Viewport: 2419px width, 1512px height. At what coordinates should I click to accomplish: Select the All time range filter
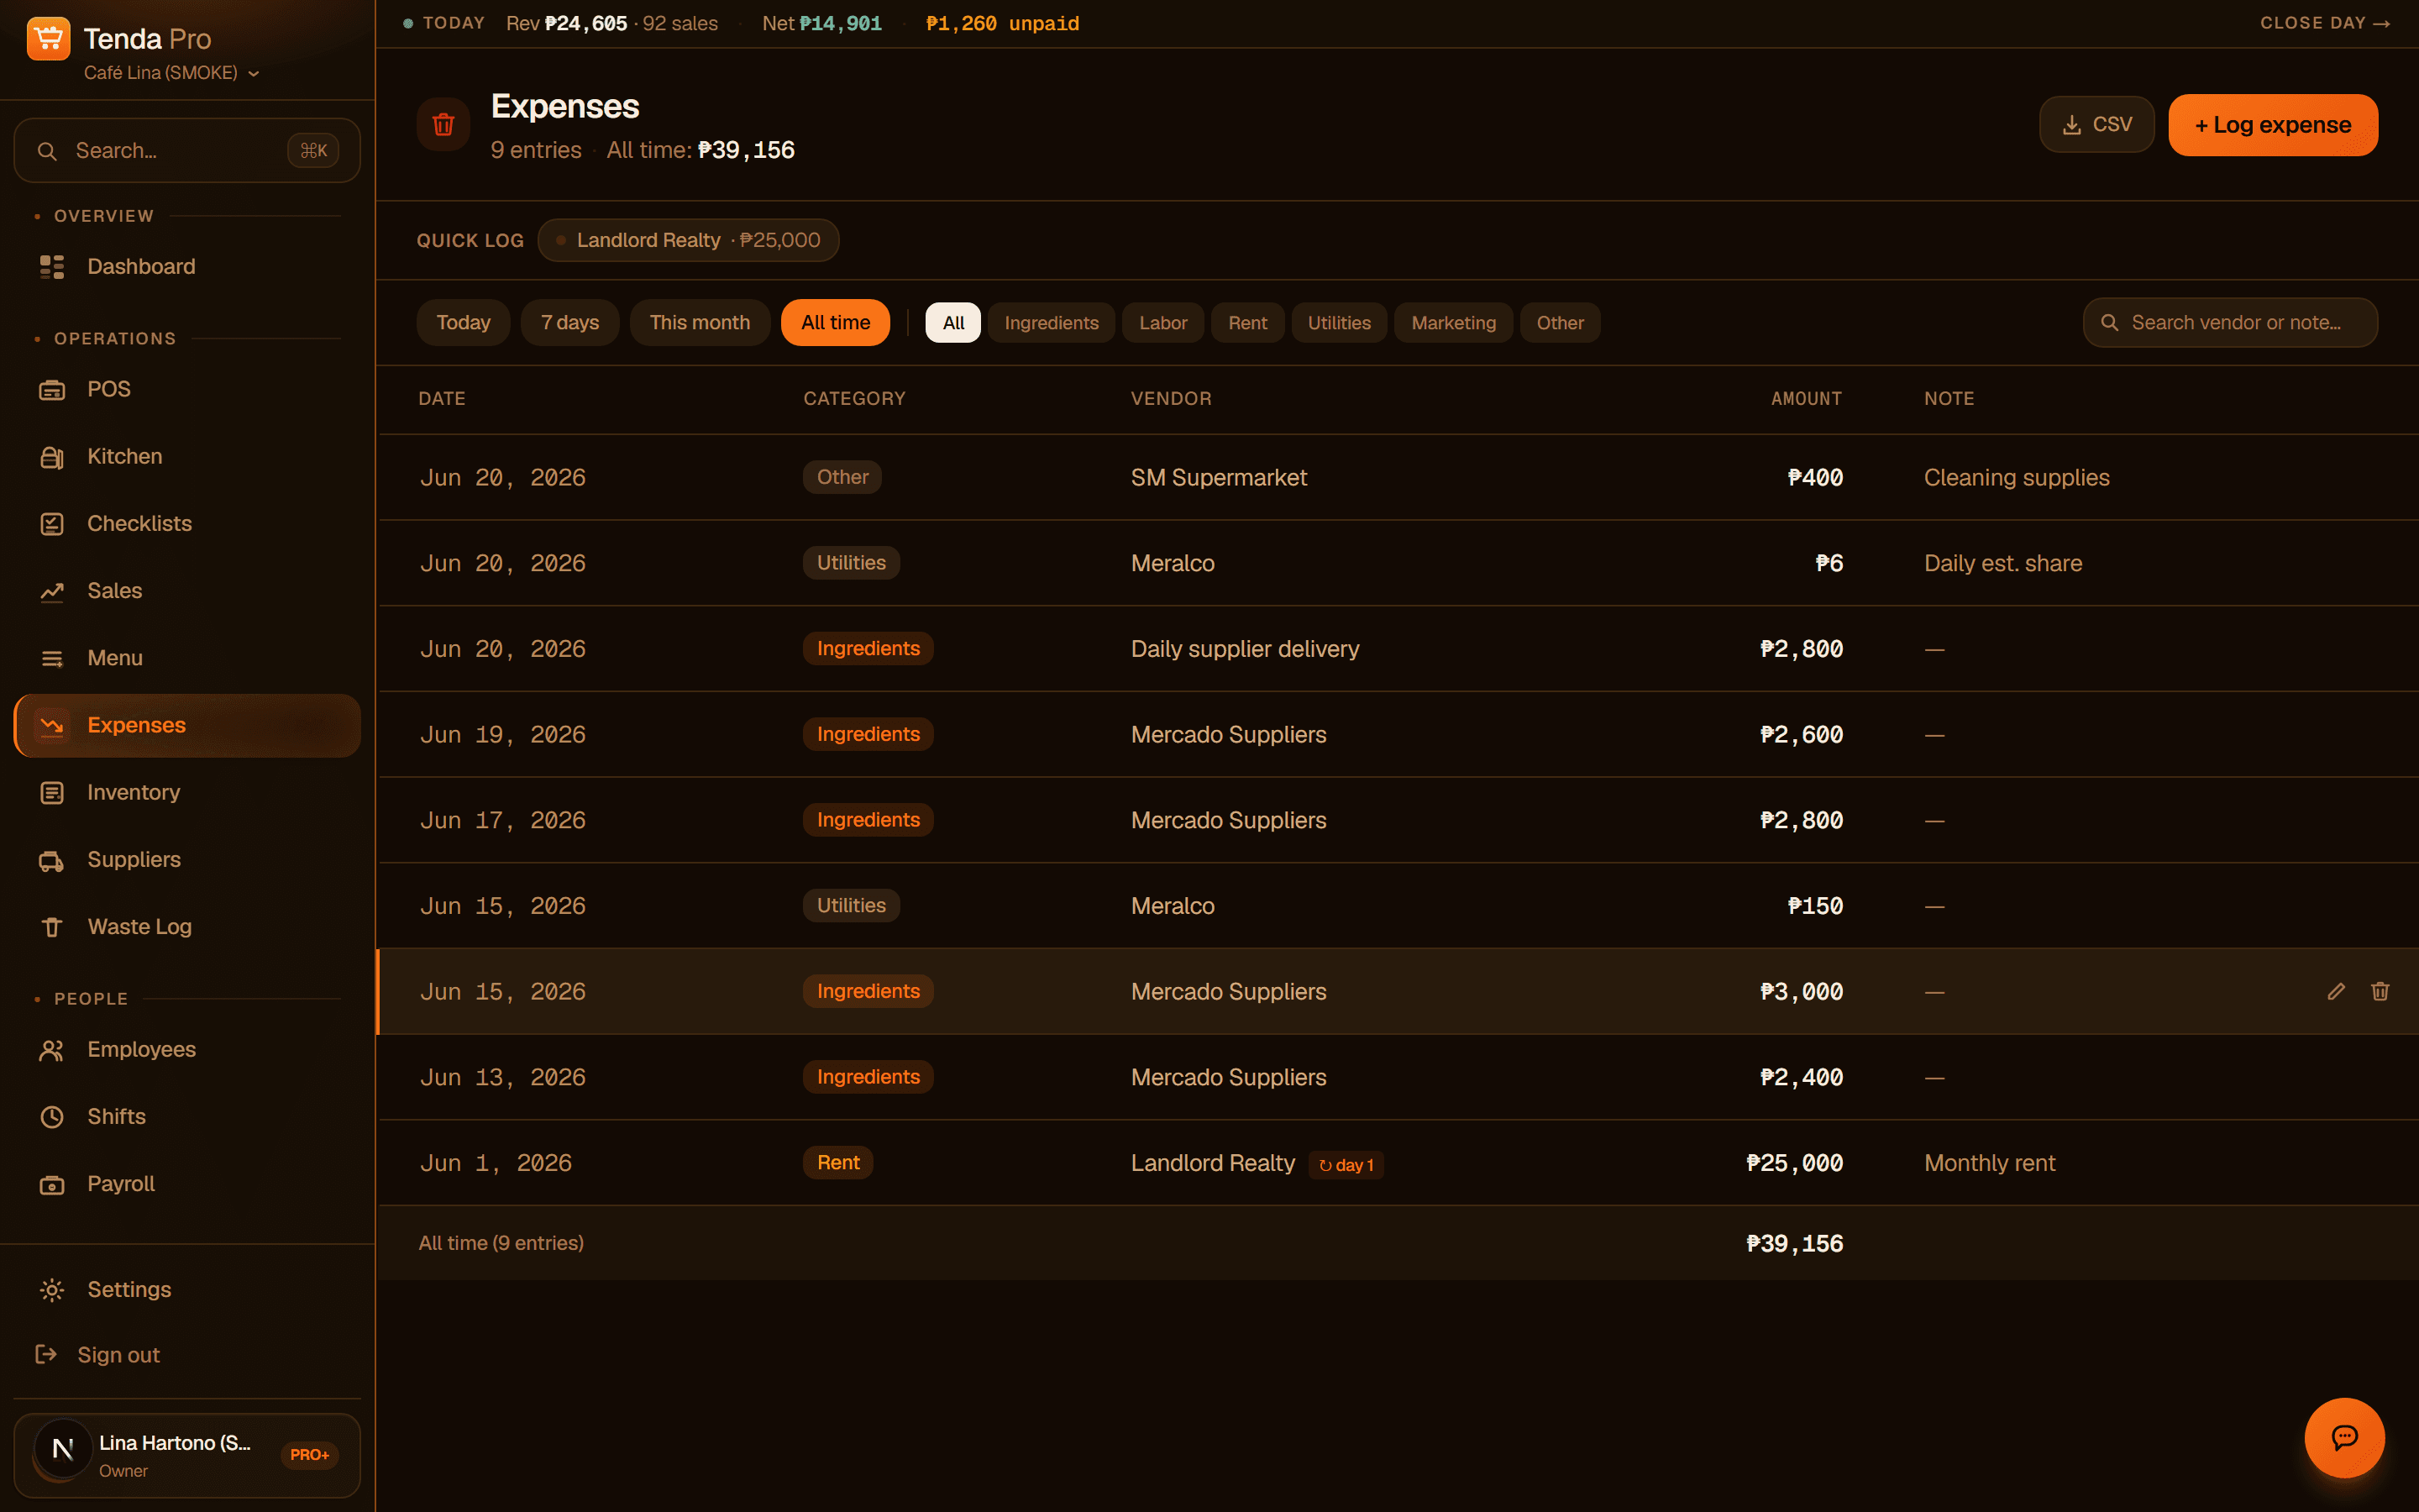(x=836, y=323)
